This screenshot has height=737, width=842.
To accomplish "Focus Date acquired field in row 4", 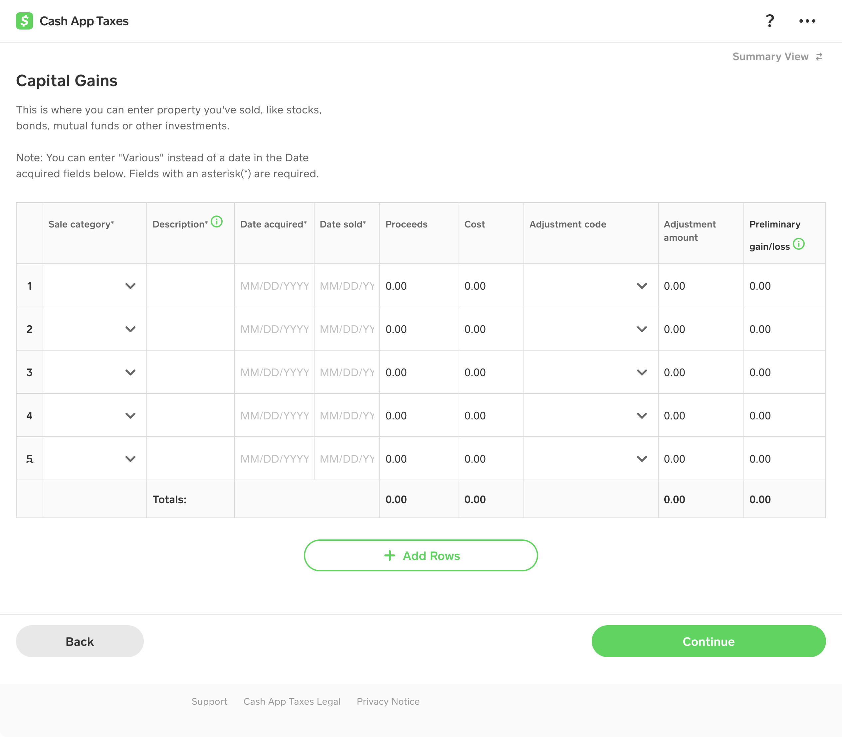I will tap(275, 415).
